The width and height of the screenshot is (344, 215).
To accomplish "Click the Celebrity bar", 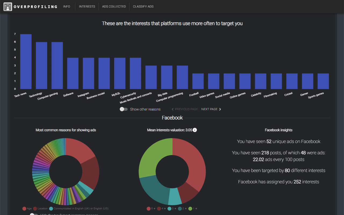I will pos(261,81).
